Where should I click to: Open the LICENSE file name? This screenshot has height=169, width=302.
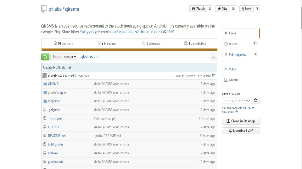pyautogui.click(x=54, y=127)
